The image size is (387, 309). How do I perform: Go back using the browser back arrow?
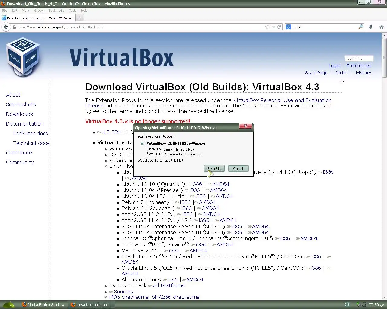pos(6,27)
